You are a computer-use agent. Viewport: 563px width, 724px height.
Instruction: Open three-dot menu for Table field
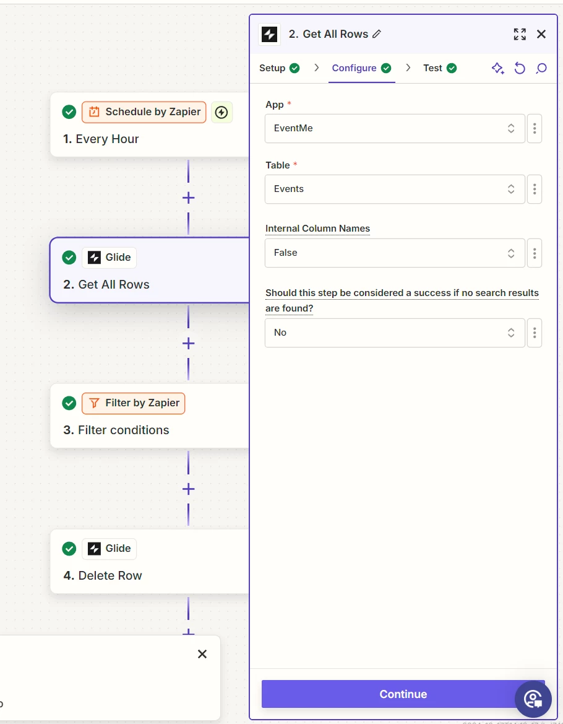(535, 189)
